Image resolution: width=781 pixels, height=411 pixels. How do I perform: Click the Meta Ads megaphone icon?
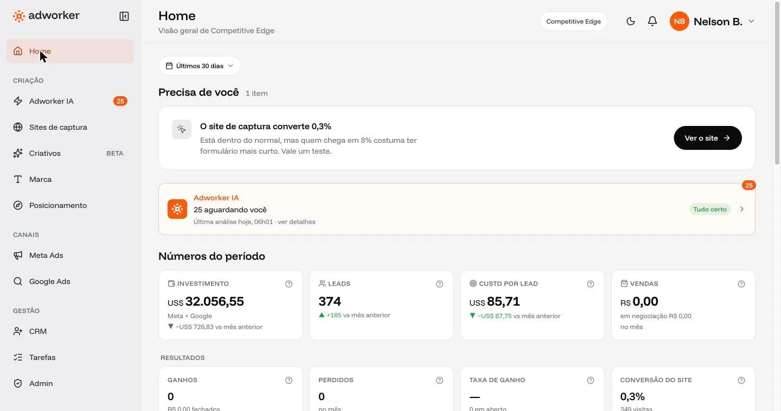[18, 255]
